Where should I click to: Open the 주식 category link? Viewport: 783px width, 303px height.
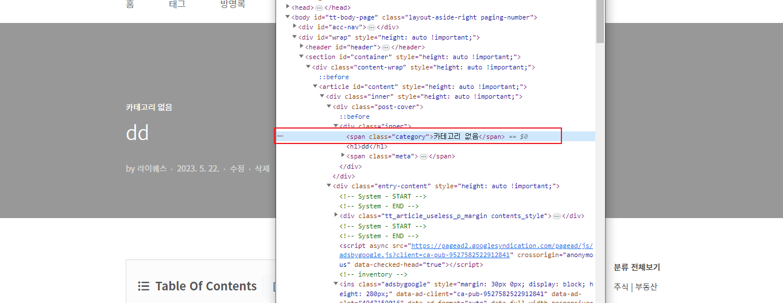(621, 287)
